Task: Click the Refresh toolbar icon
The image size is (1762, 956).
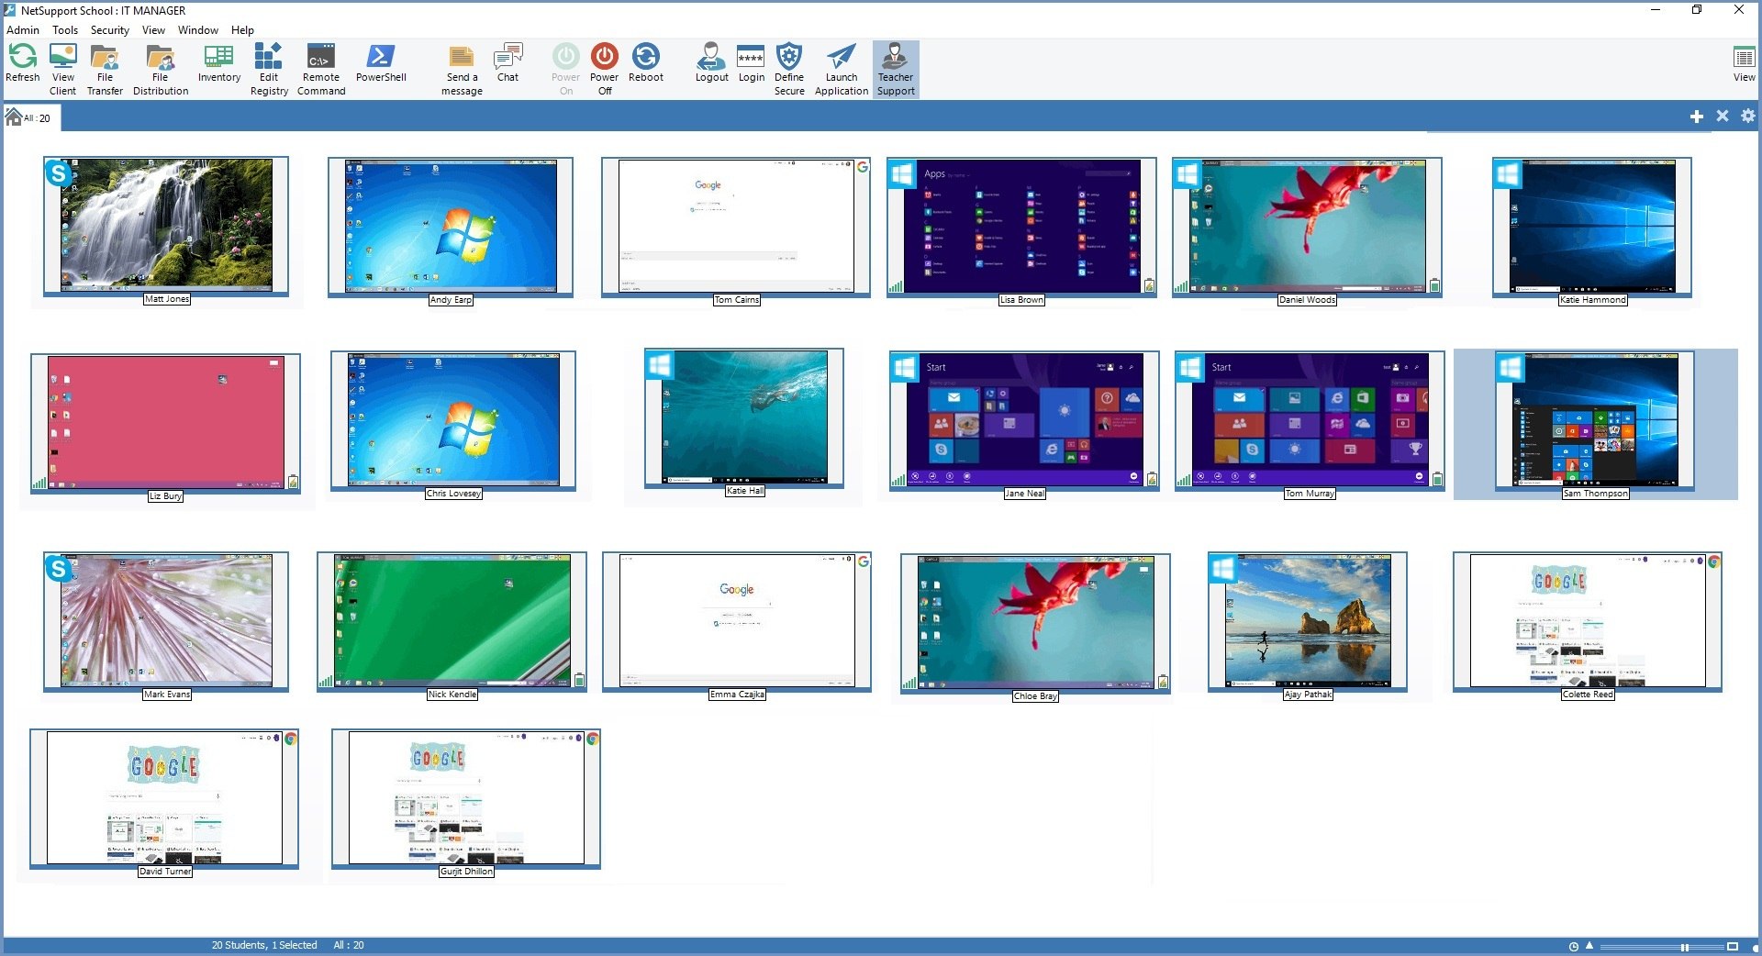Action: (23, 58)
